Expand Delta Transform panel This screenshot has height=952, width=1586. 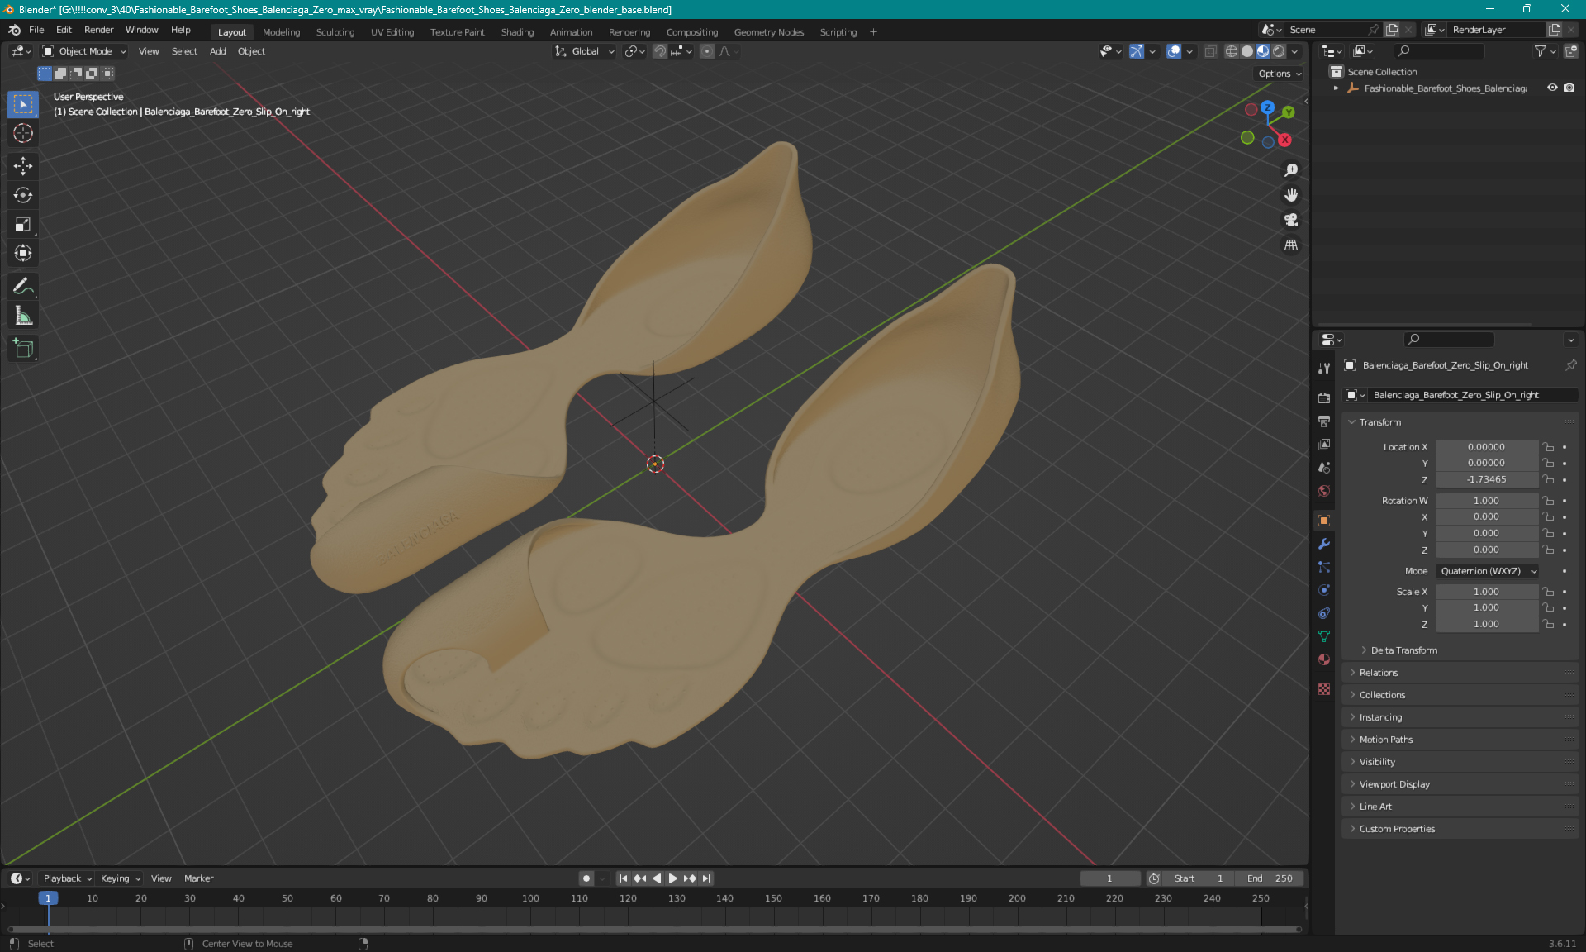(1403, 650)
